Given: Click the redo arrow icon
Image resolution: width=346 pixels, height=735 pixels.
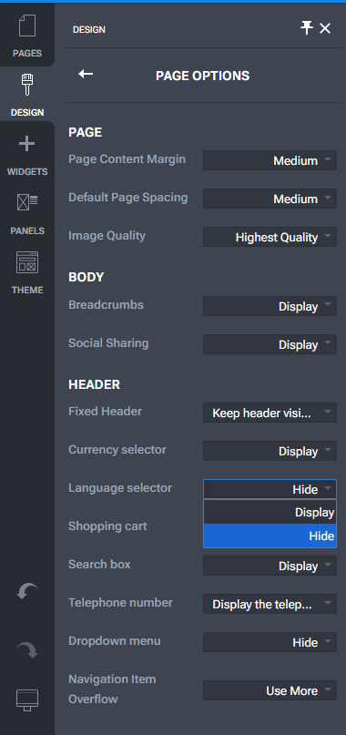Looking at the screenshot, I should [x=27, y=650].
